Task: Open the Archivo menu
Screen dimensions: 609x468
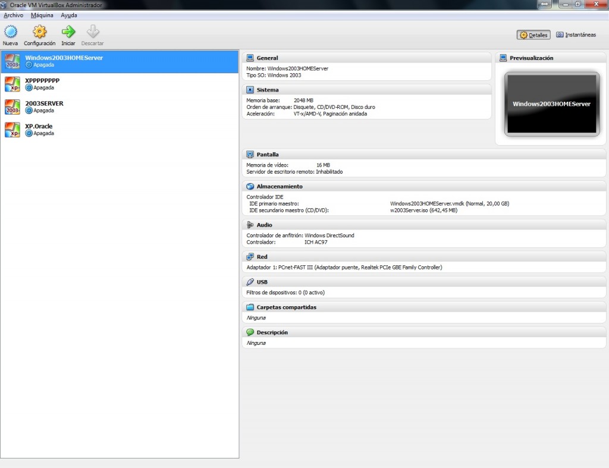Action: (13, 15)
